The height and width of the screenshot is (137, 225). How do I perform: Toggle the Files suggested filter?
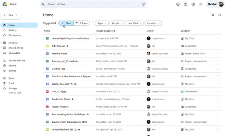(x=66, y=23)
